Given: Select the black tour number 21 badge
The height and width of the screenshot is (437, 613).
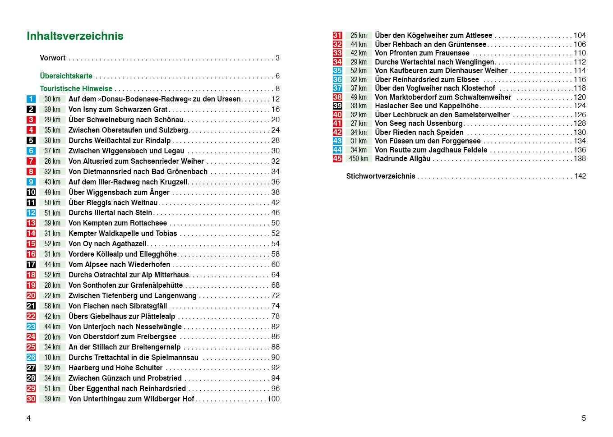Looking at the screenshot, I should pos(31,306).
